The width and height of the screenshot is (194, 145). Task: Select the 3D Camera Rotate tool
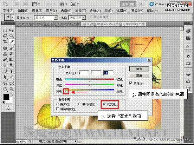[x=12, y=83]
